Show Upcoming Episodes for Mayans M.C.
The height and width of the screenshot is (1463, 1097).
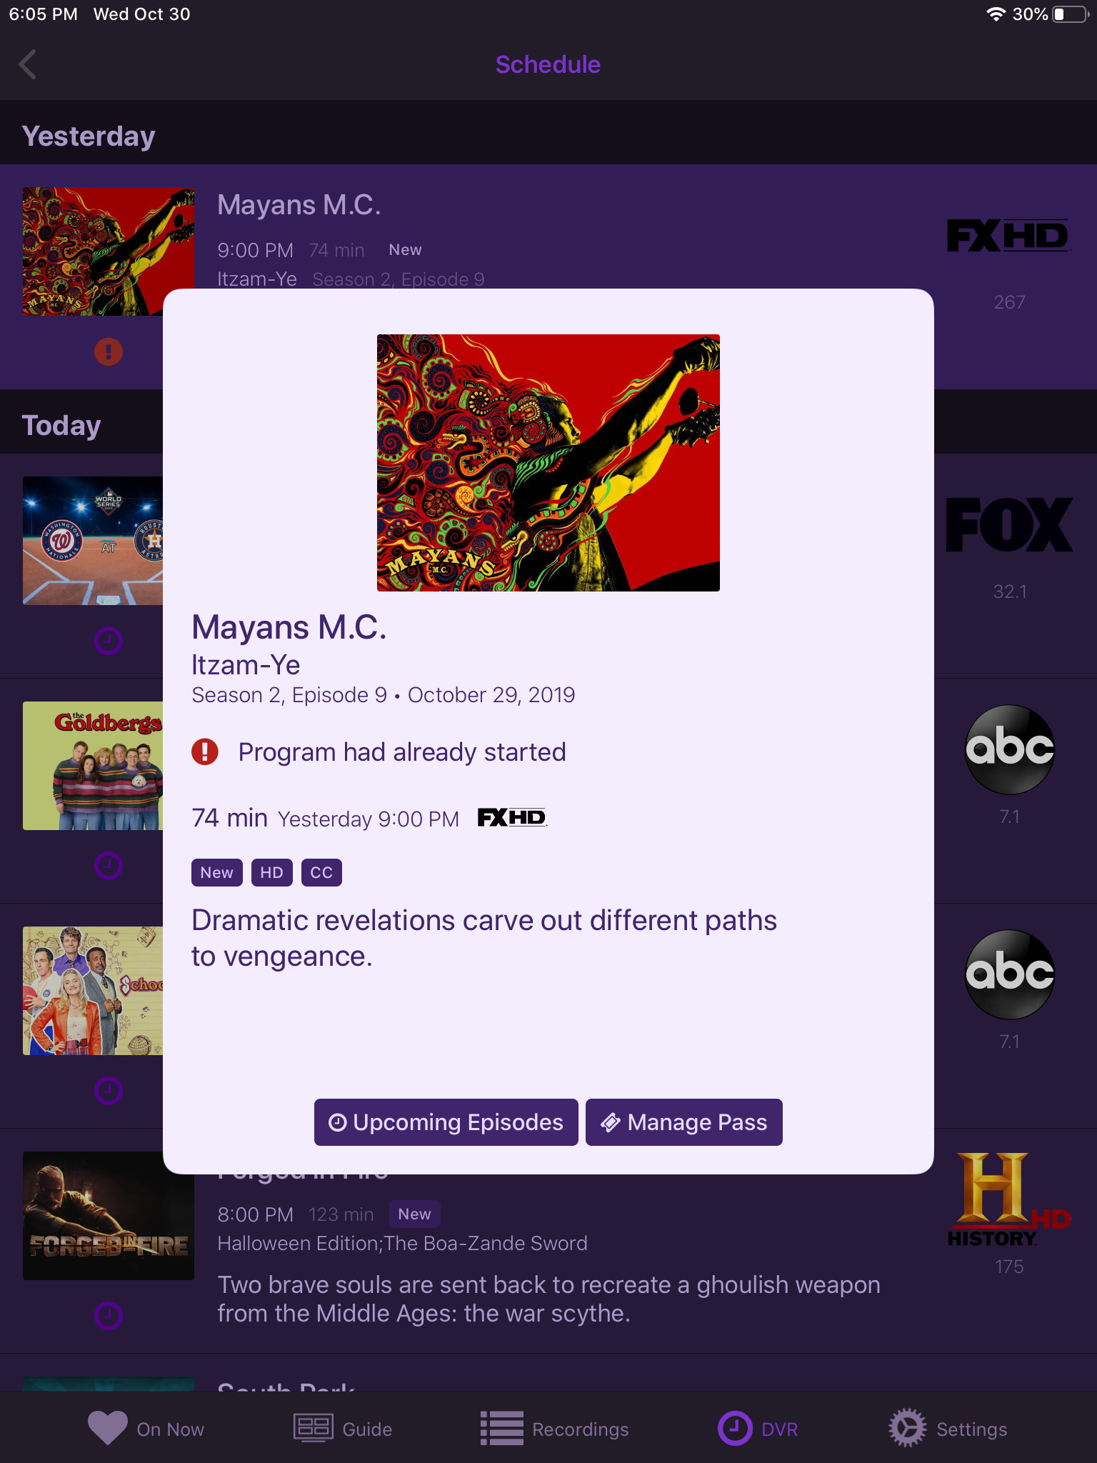(x=446, y=1122)
